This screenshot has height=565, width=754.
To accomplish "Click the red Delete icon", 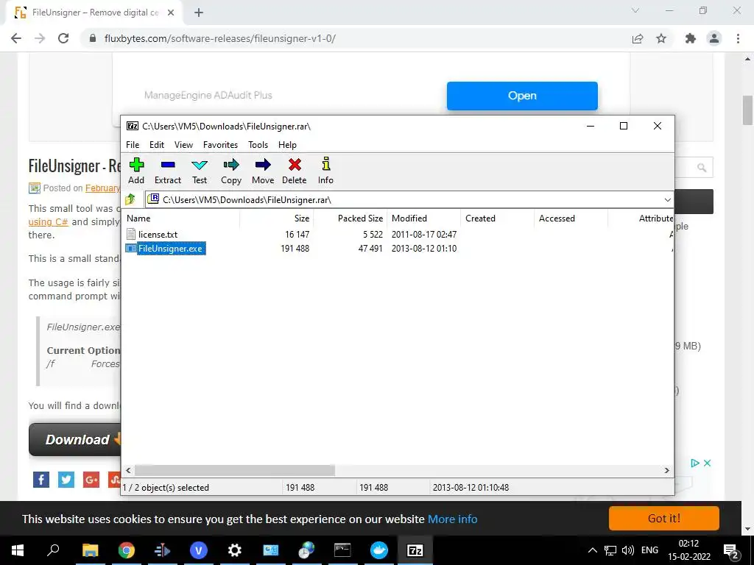I will point(295,165).
